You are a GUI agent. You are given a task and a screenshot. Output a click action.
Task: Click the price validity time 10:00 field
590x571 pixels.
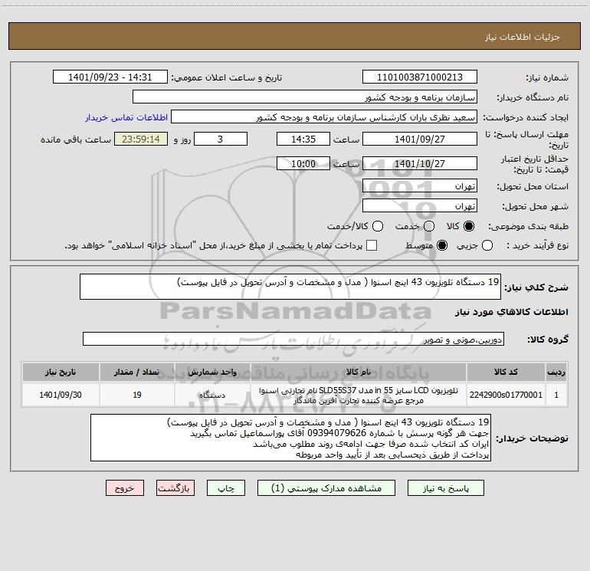click(303, 163)
